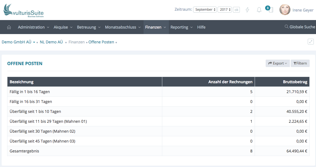
Task: Click the NL Demo AÜ breadcrumb link
Action: pos(51,42)
